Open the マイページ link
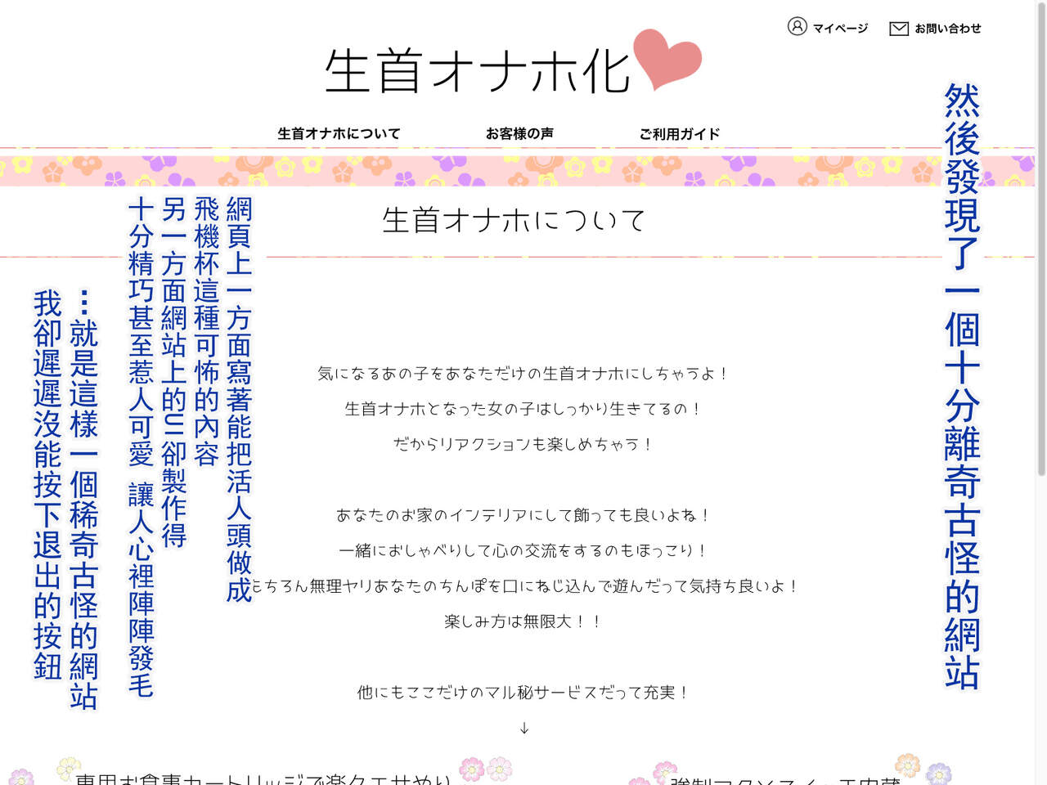The height and width of the screenshot is (785, 1047). click(839, 29)
